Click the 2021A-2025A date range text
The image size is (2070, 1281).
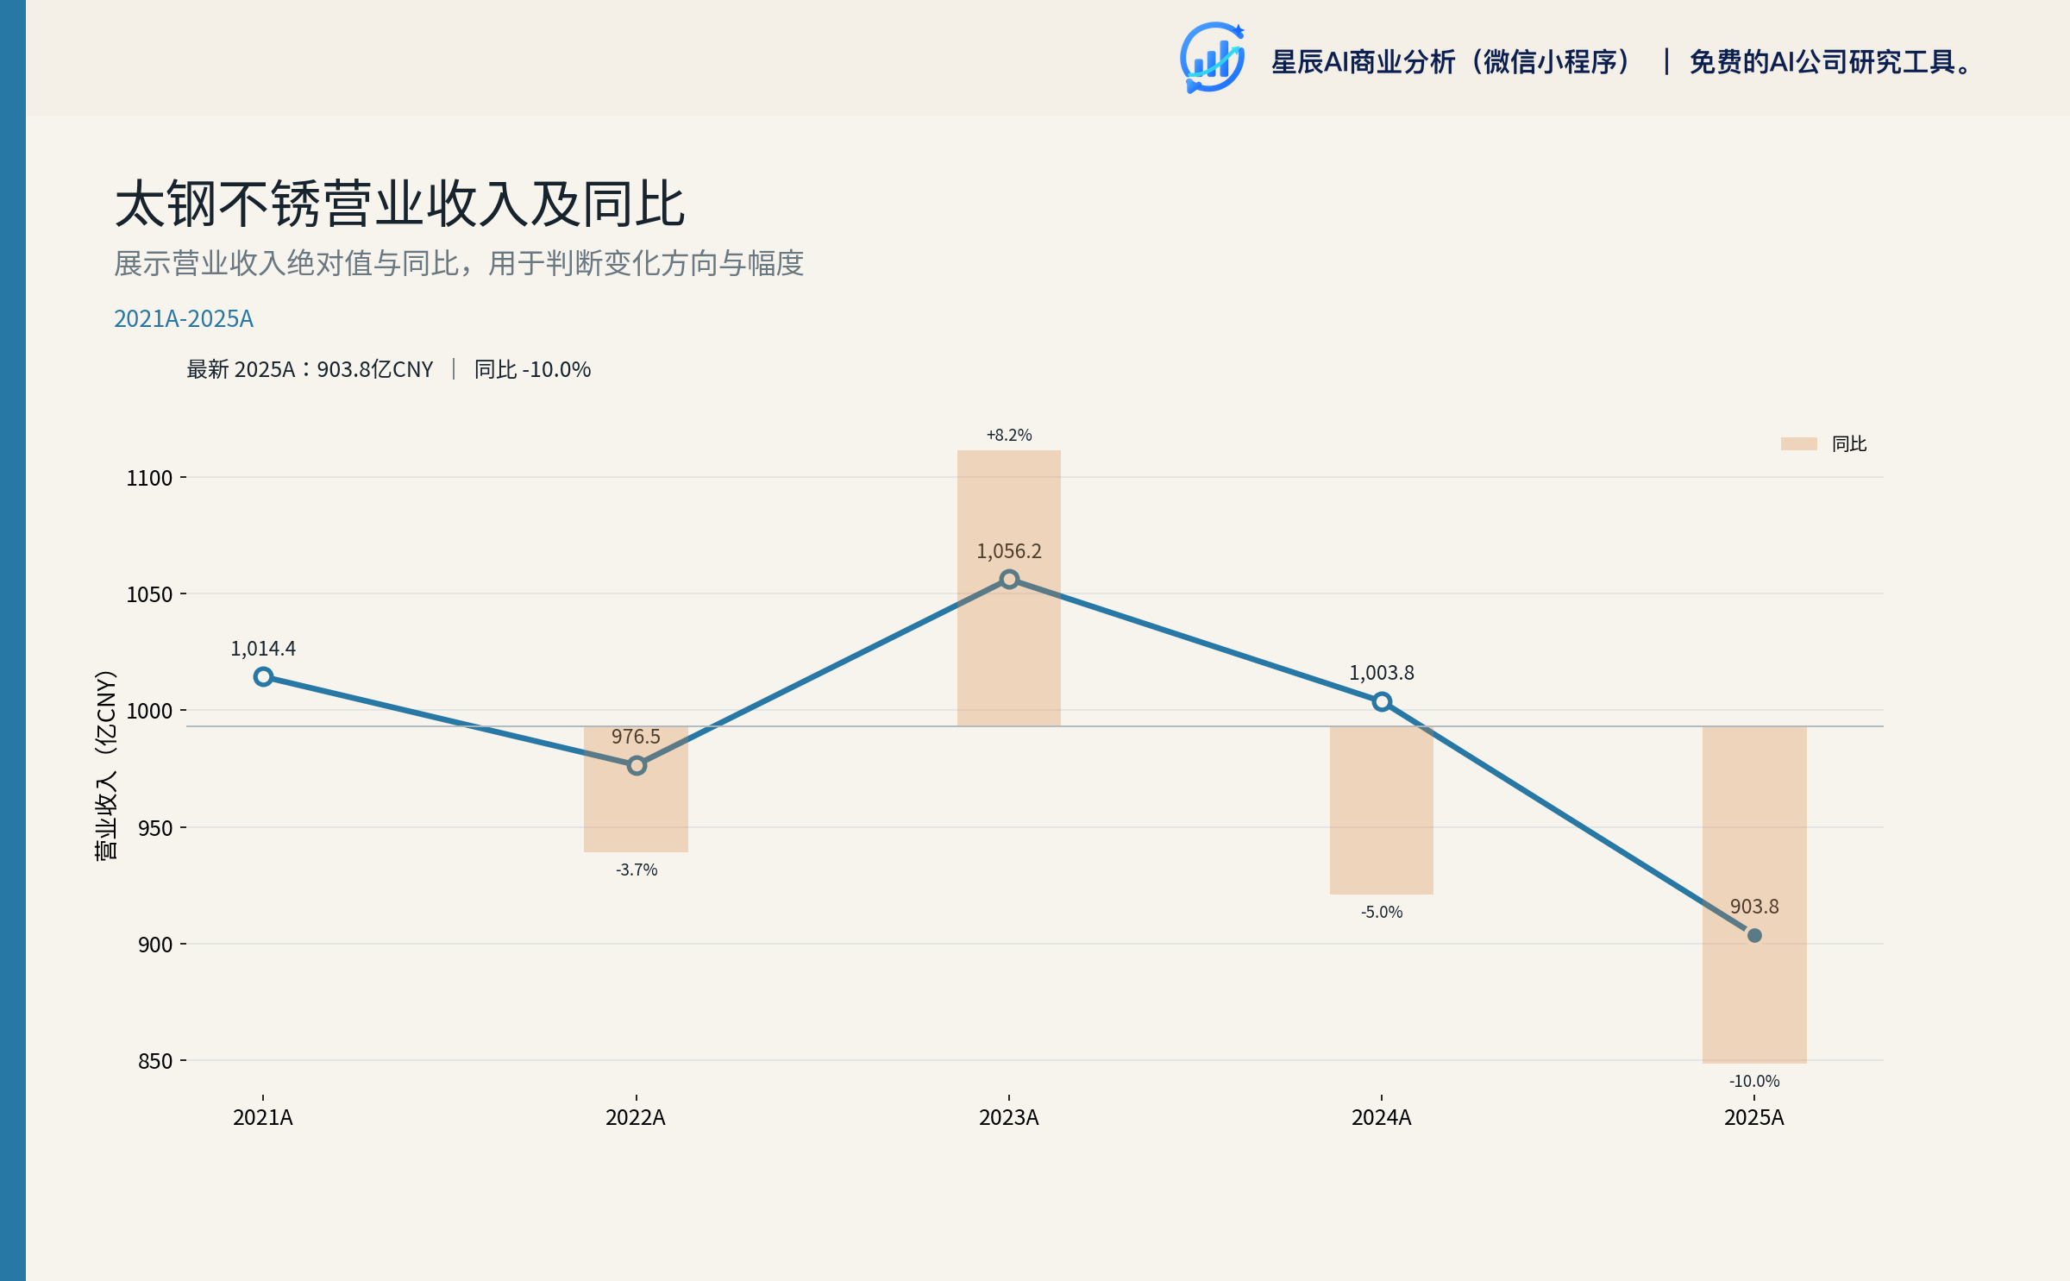(x=184, y=318)
